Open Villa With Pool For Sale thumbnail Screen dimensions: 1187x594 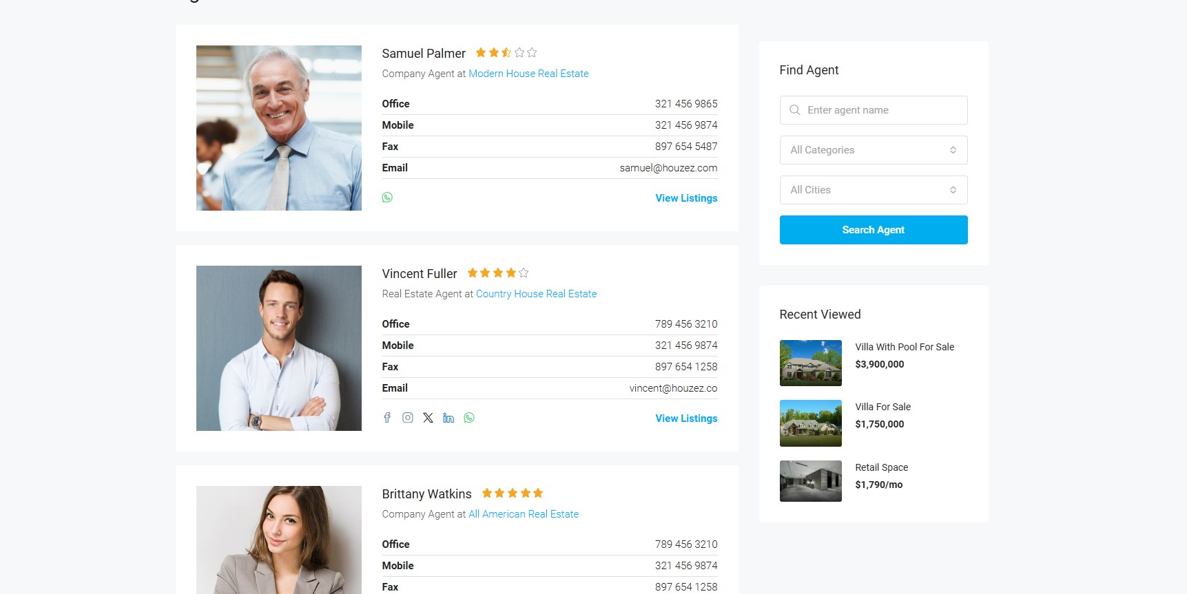(x=811, y=363)
